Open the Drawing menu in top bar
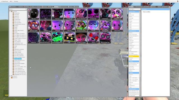The width and height of the screenshot is (179, 100). (16, 1)
